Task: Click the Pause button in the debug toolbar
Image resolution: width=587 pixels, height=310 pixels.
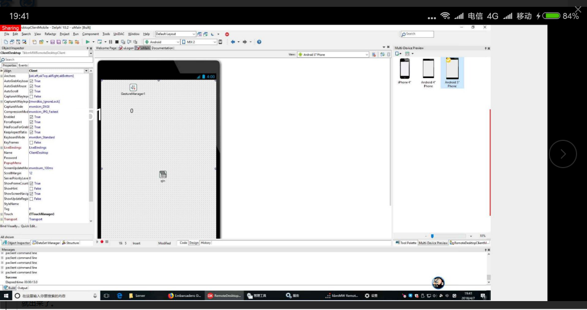Action: pos(110,42)
